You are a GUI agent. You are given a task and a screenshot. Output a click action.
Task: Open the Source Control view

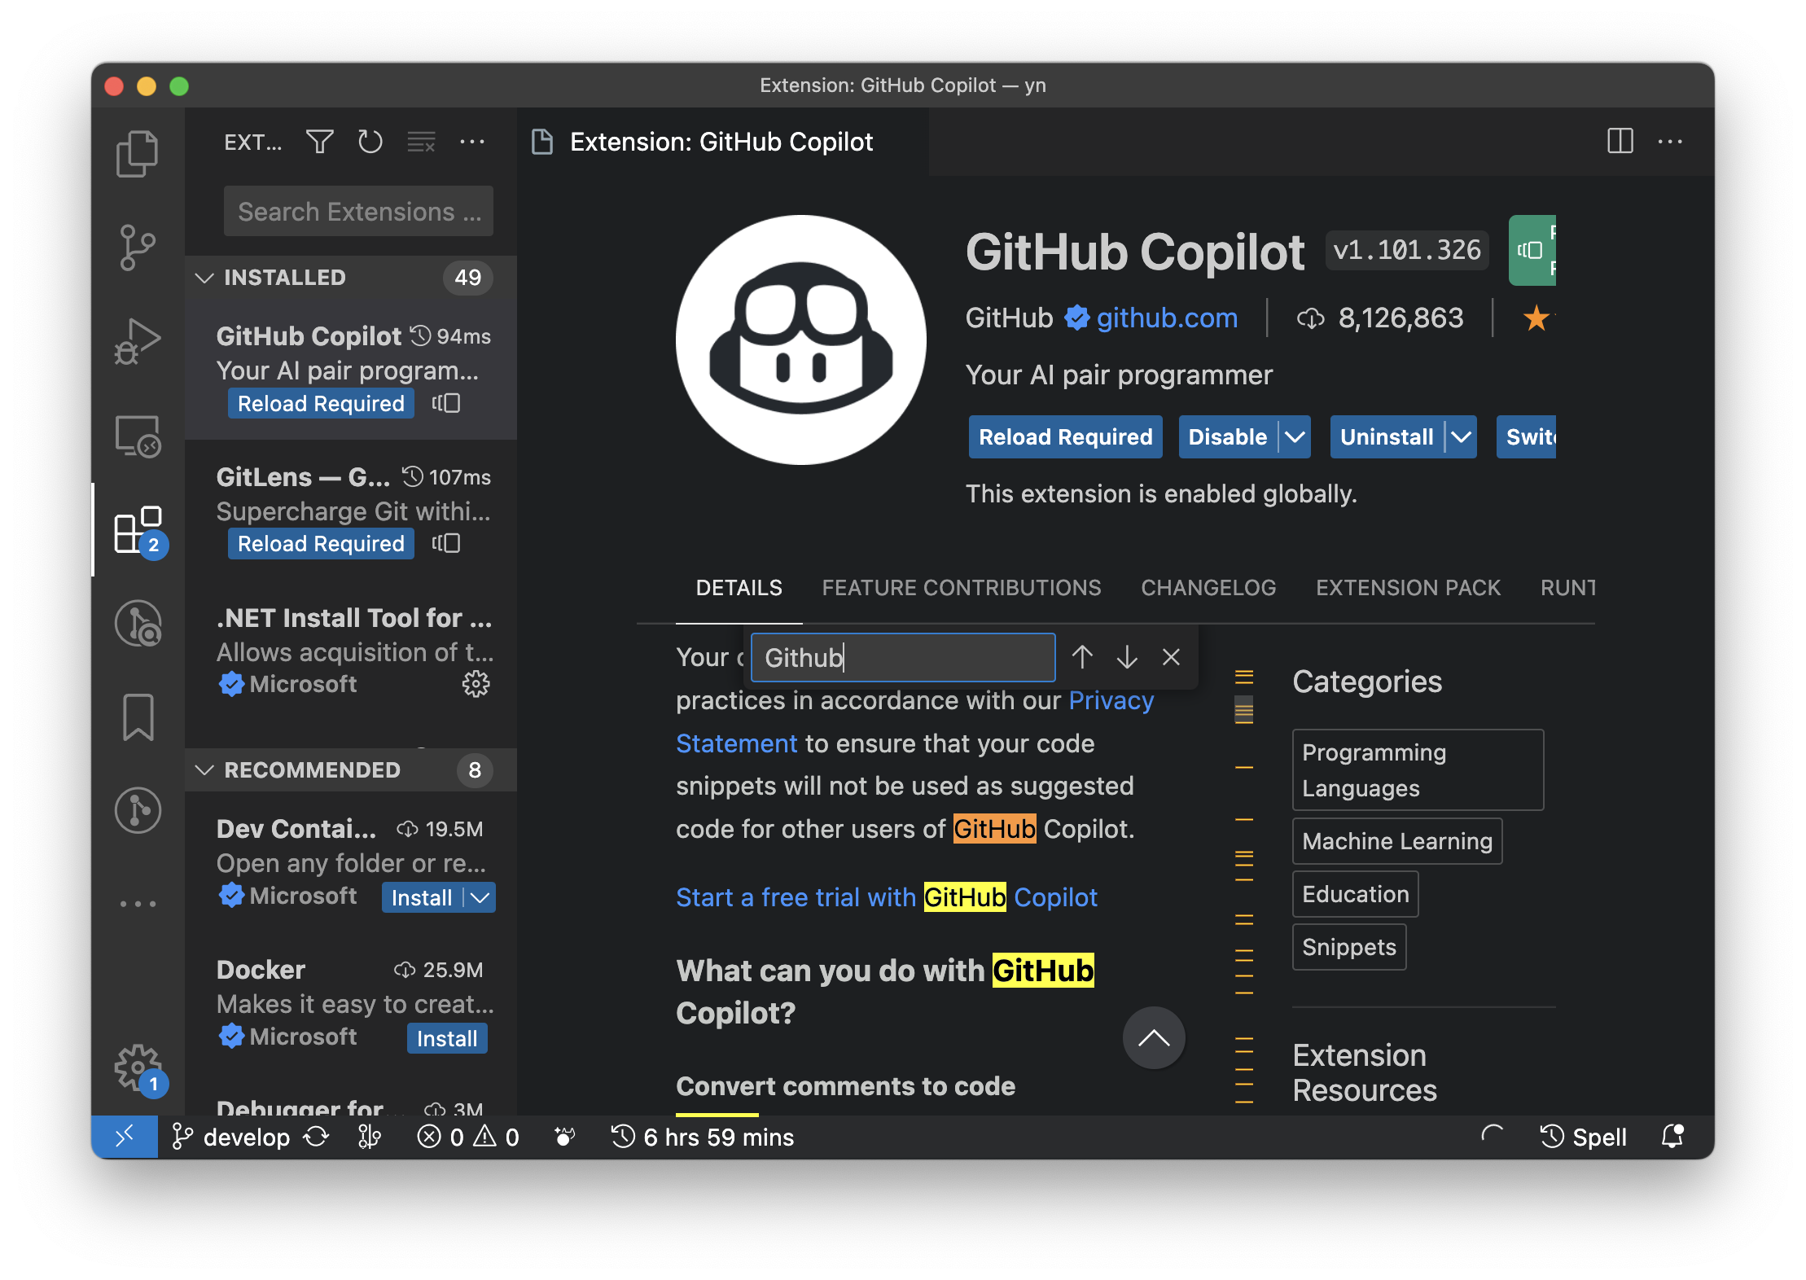pos(138,247)
